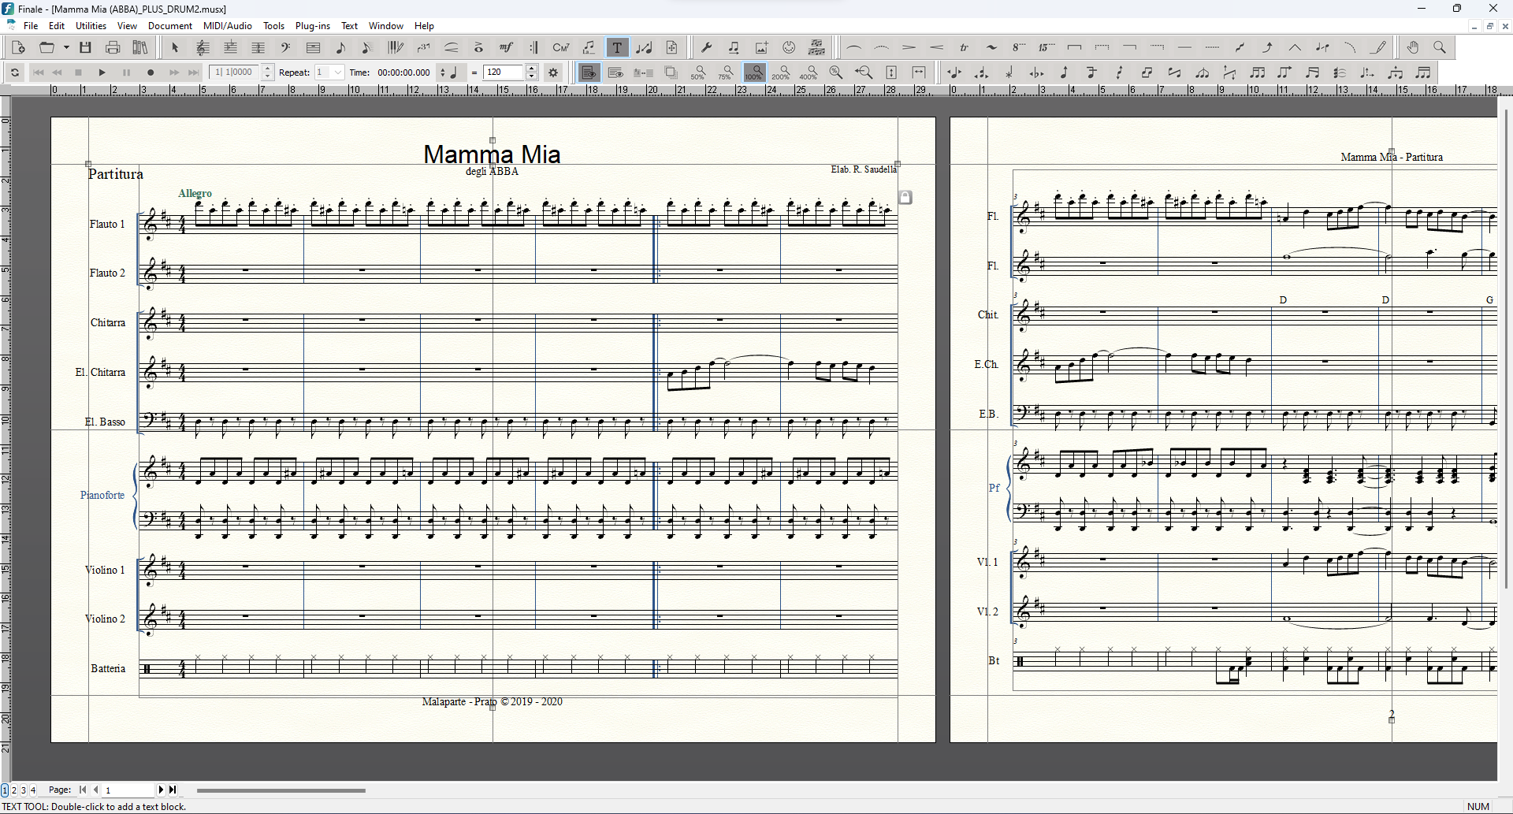Select the Clef tool
Image resolution: width=1513 pixels, height=814 pixels.
pos(285,48)
